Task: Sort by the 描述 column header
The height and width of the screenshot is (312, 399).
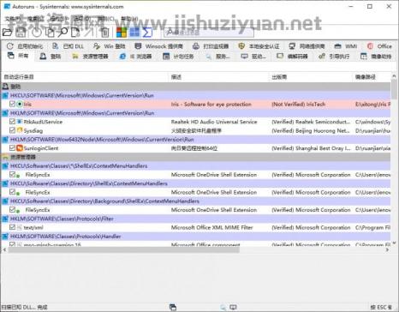Action: [x=218, y=77]
